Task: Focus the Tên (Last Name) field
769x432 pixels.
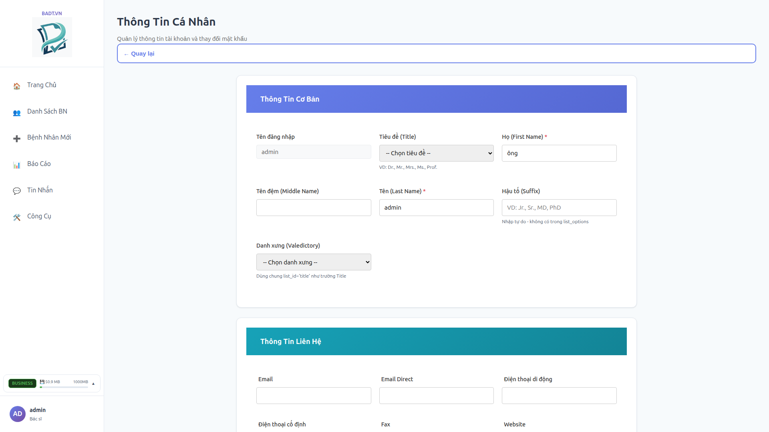Action: (x=437, y=208)
